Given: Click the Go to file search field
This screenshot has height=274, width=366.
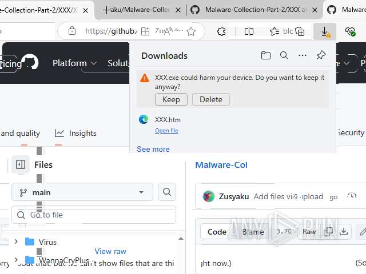Looking at the screenshot, I should coord(94,215).
